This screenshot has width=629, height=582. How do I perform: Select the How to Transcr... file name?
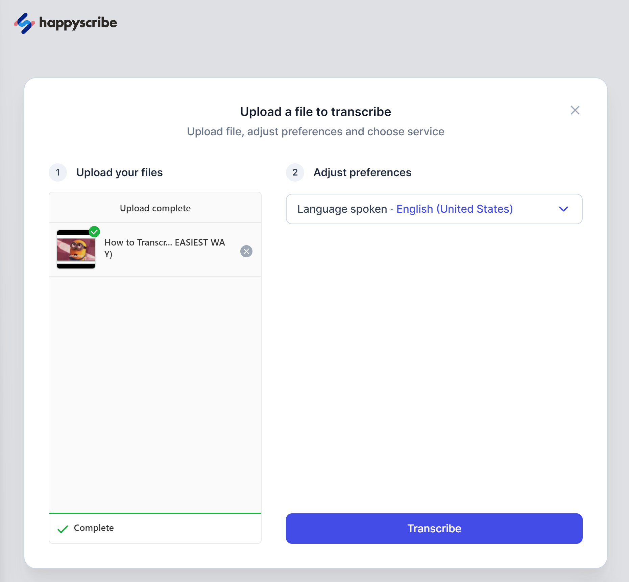[x=165, y=248]
